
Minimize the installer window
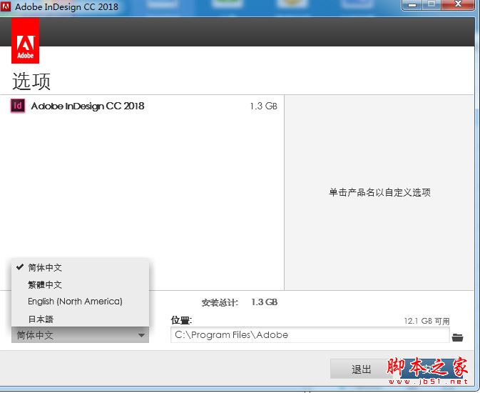click(412, 4)
